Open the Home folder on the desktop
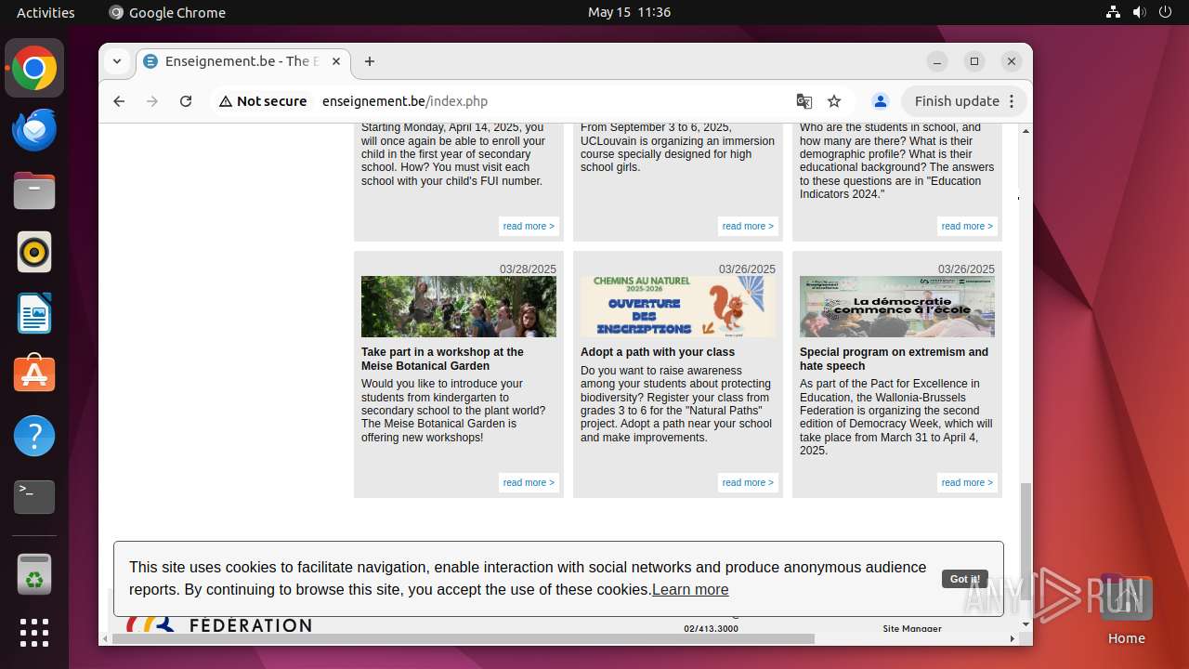Image resolution: width=1189 pixels, height=669 pixels. point(1126,610)
